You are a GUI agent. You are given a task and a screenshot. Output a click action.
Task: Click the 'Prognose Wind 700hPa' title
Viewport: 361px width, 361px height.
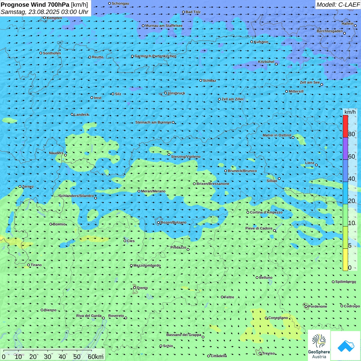(35, 5)
